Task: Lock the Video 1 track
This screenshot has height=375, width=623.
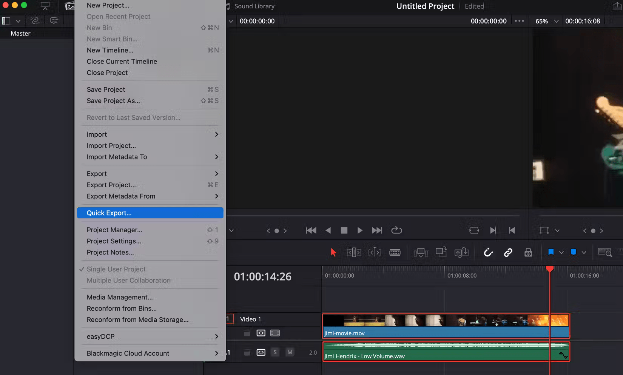Action: (x=247, y=333)
